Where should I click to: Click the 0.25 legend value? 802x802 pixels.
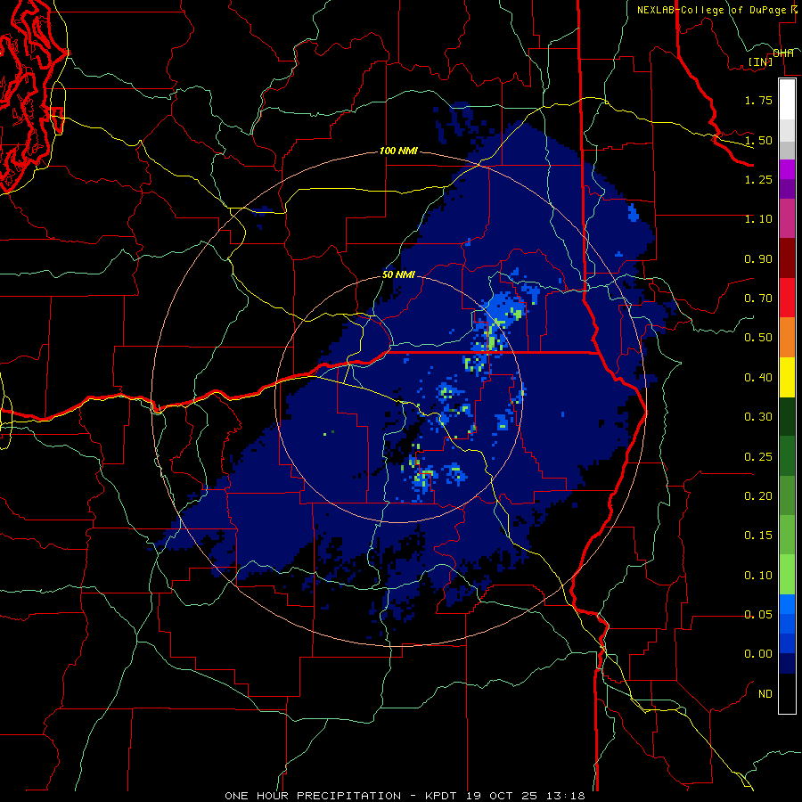click(758, 457)
